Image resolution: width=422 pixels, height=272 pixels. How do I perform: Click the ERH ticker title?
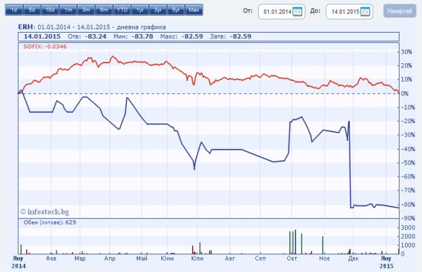[x=26, y=27]
